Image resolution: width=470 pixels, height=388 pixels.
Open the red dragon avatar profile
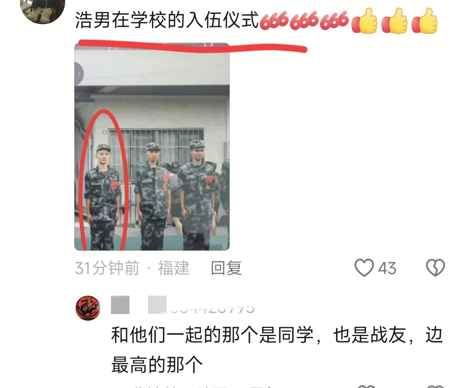pos(88,308)
